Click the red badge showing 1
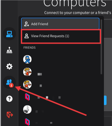 [x=11, y=85]
